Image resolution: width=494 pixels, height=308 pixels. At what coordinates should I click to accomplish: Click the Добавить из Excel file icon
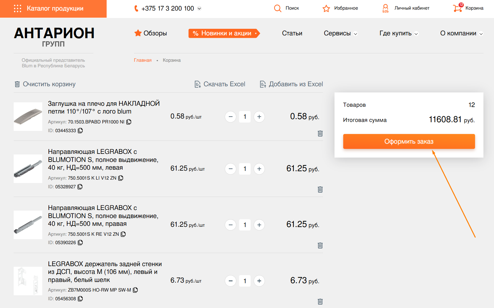pos(263,84)
